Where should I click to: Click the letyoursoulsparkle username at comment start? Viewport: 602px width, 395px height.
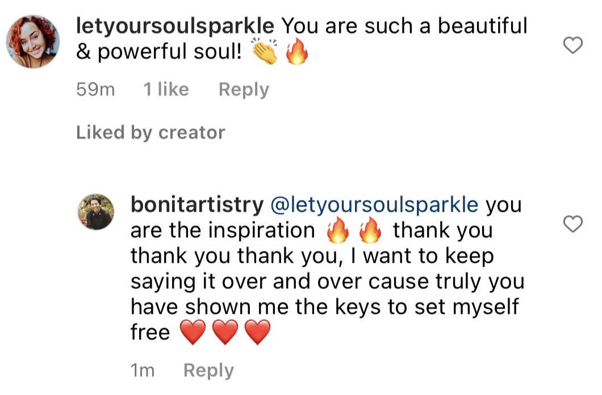tap(175, 26)
